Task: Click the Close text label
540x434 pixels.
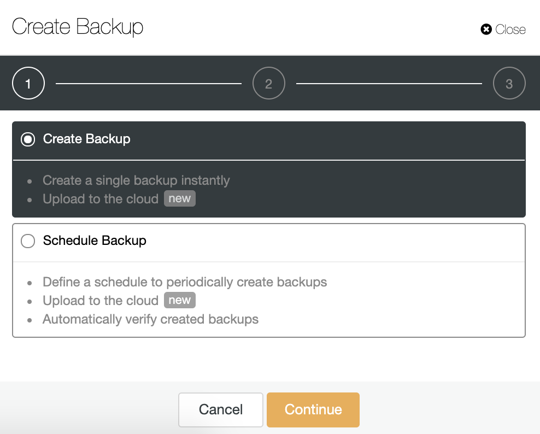Action: pos(510,30)
